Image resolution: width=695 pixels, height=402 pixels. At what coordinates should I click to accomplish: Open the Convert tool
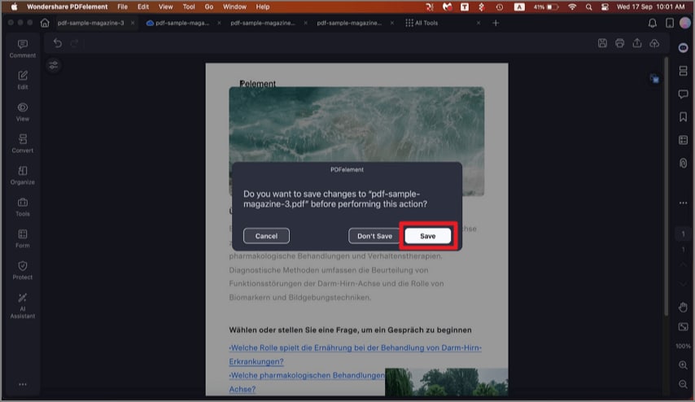pyautogui.click(x=22, y=143)
